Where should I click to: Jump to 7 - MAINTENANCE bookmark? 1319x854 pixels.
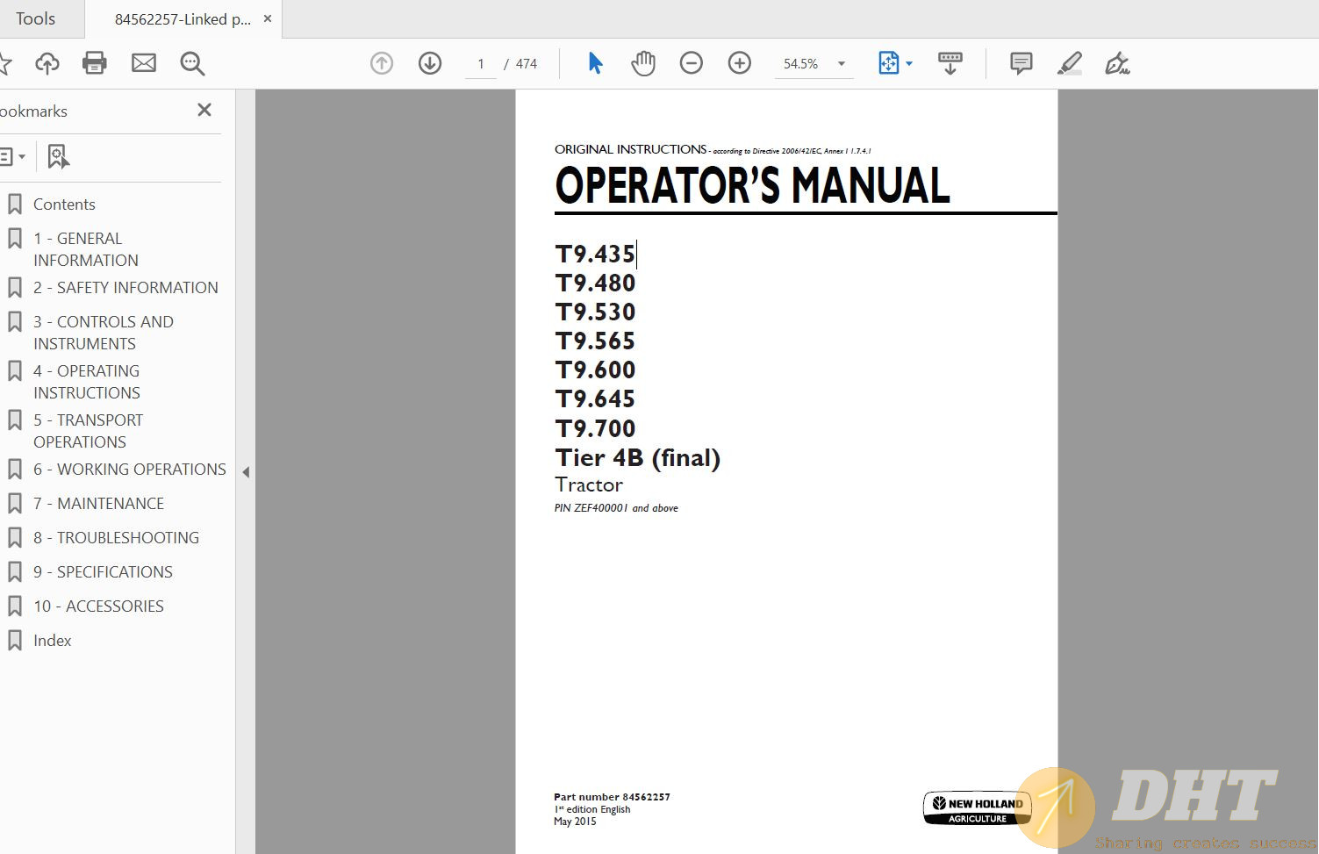pos(98,503)
